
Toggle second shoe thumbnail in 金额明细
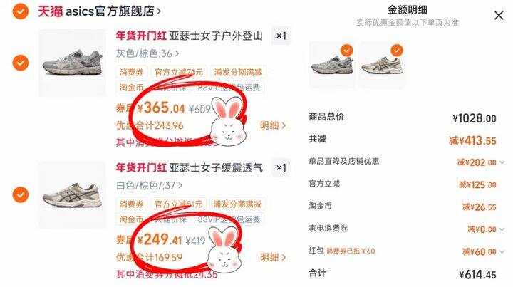point(382,64)
